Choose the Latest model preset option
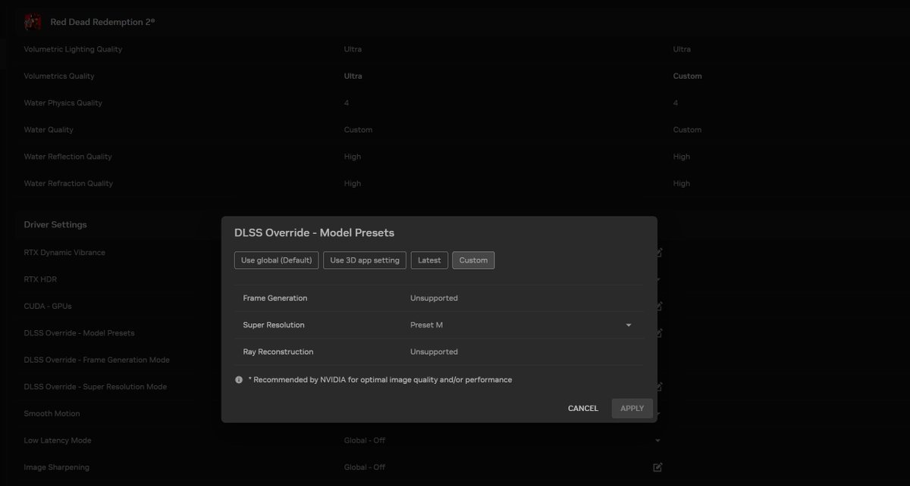This screenshot has height=486, width=910. 429,260
